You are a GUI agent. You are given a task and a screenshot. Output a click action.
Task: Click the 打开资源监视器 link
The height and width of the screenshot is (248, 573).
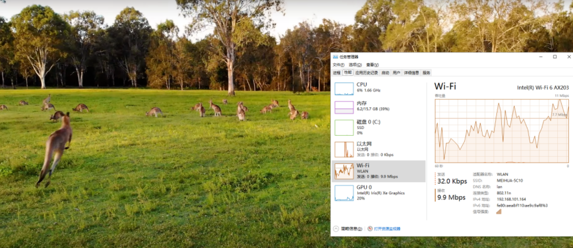coord(387,229)
